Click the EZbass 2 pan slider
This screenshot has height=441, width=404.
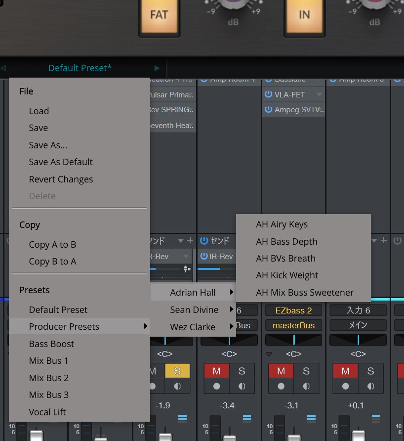[x=293, y=340]
